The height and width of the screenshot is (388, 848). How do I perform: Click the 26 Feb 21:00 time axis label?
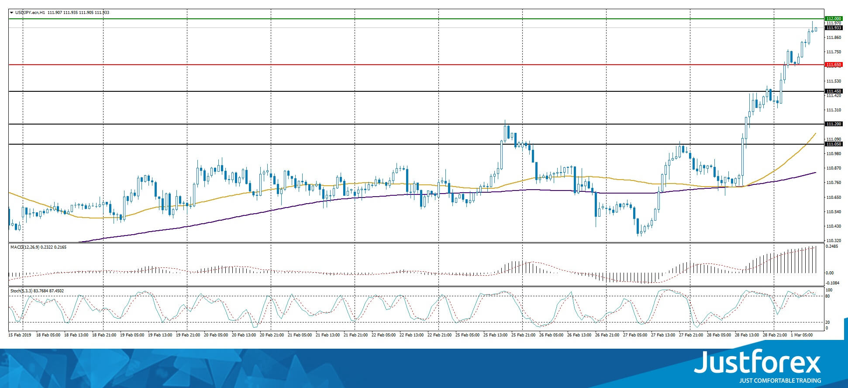tap(607, 335)
